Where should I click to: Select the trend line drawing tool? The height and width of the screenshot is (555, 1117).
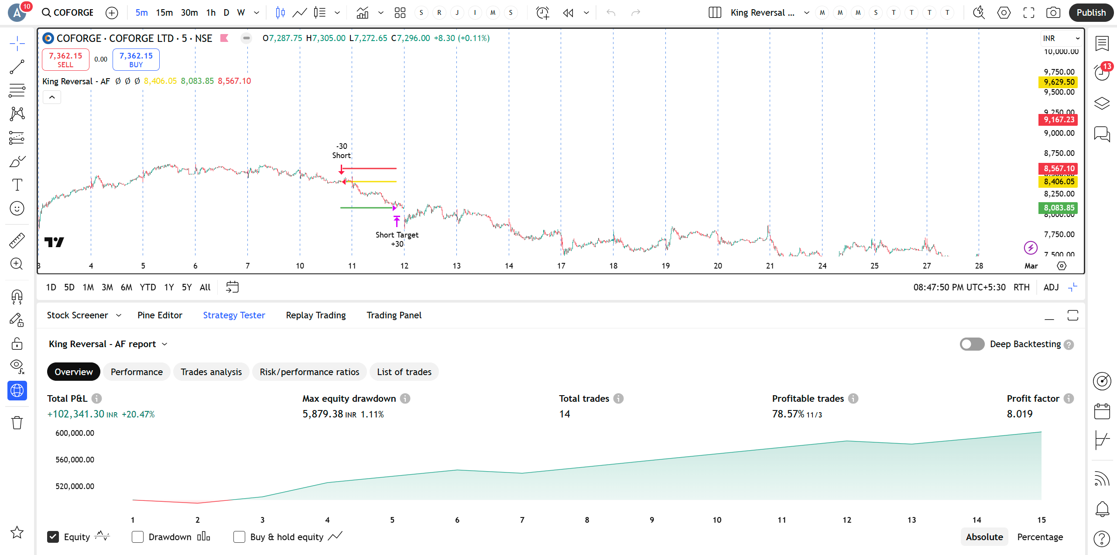[x=17, y=67]
